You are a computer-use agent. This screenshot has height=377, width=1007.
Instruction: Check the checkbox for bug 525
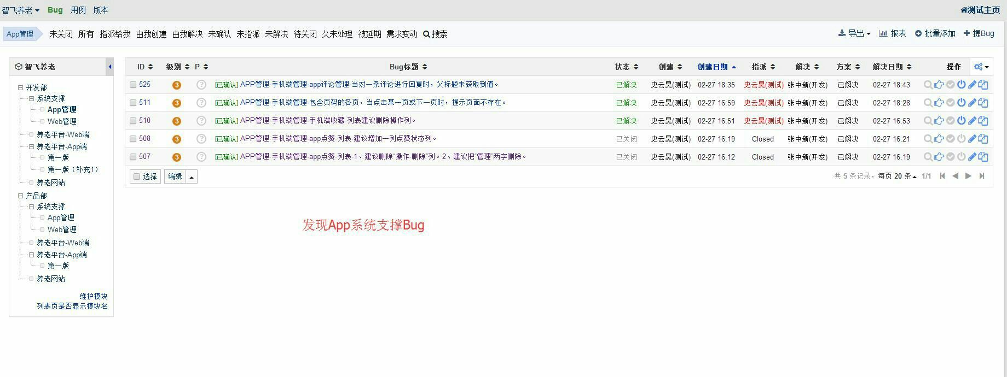(133, 85)
